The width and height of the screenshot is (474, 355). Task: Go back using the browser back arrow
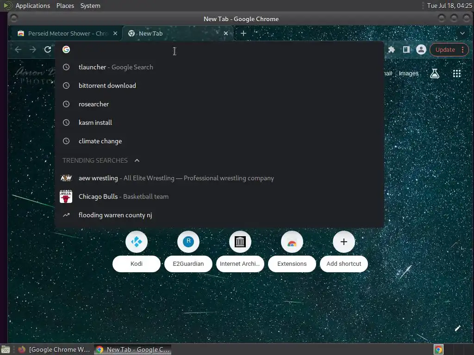18,49
